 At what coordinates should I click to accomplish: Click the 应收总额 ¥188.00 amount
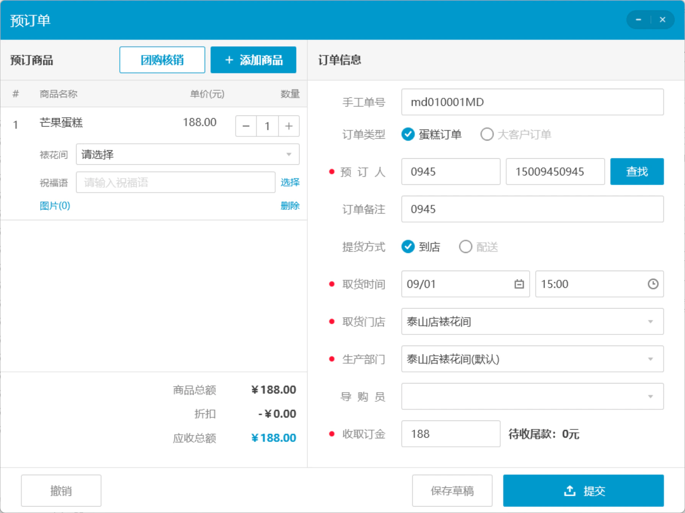pyautogui.click(x=274, y=438)
